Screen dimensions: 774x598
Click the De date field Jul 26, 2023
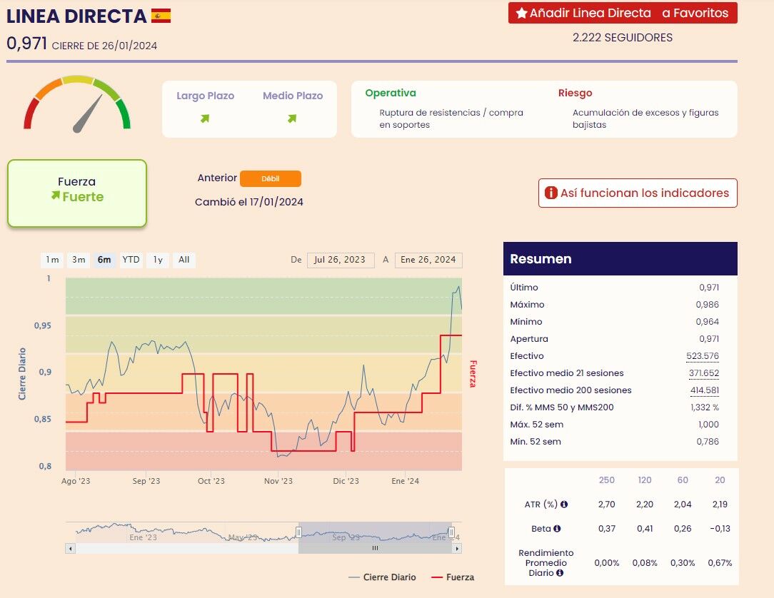pos(341,260)
